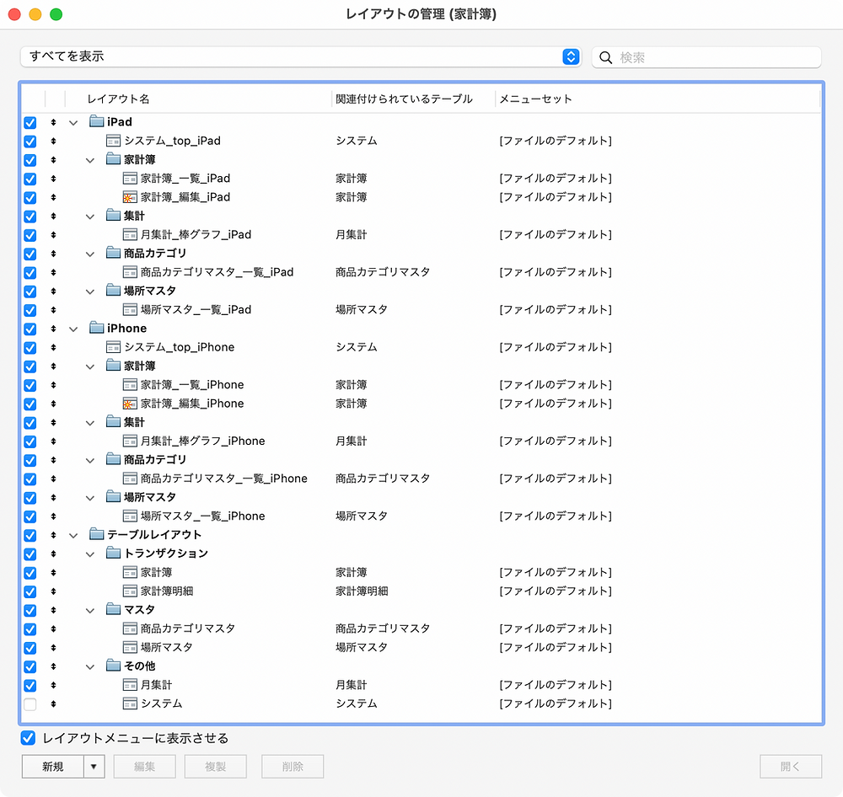Click the 編集 button

click(145, 767)
